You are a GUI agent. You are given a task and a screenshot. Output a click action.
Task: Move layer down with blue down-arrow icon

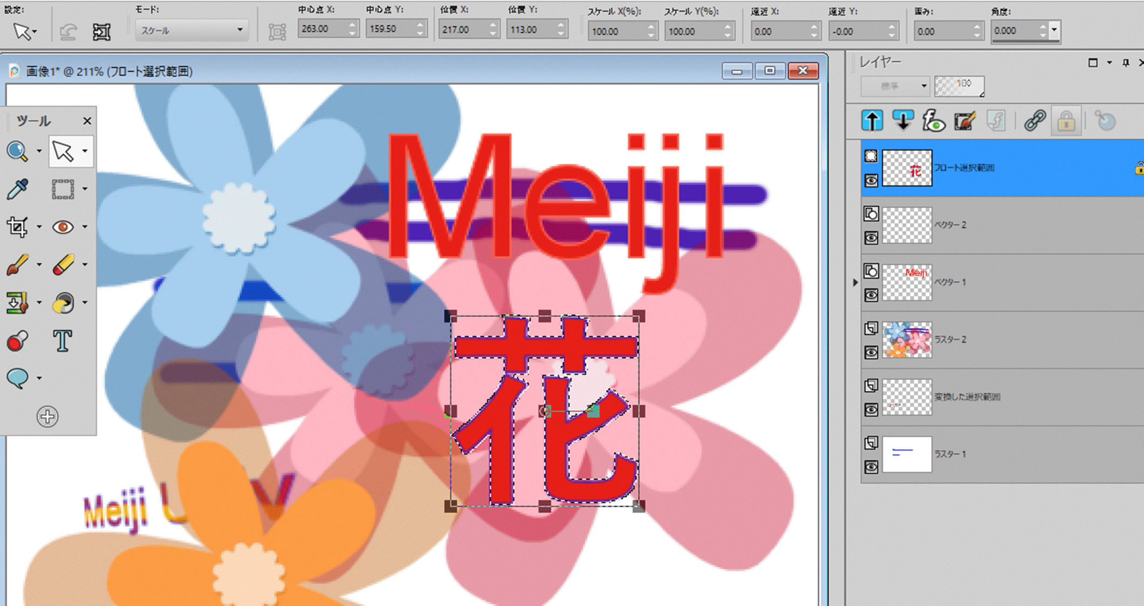[x=903, y=121]
